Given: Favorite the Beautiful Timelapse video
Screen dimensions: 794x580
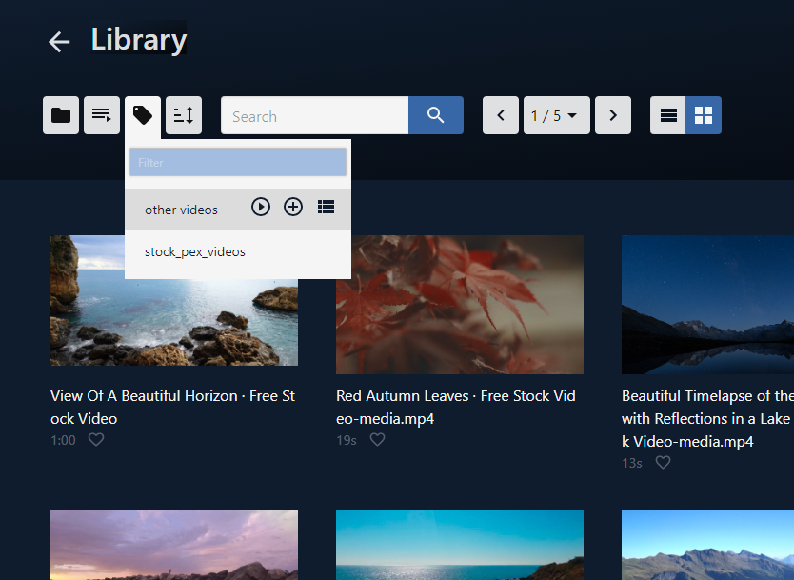Looking at the screenshot, I should (663, 462).
